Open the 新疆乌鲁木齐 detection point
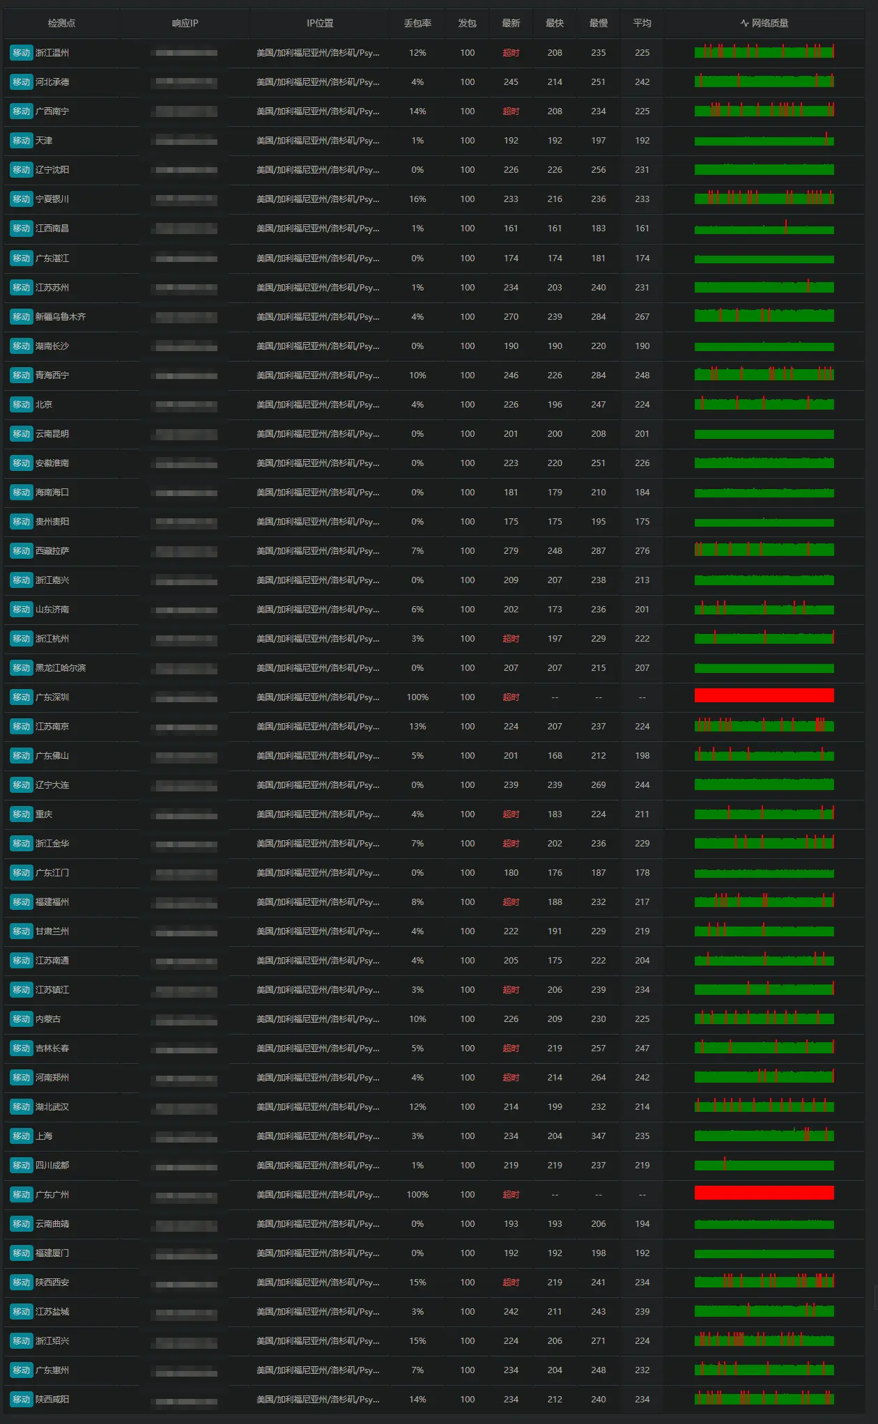Viewport: 878px width, 1424px height. tap(61, 317)
